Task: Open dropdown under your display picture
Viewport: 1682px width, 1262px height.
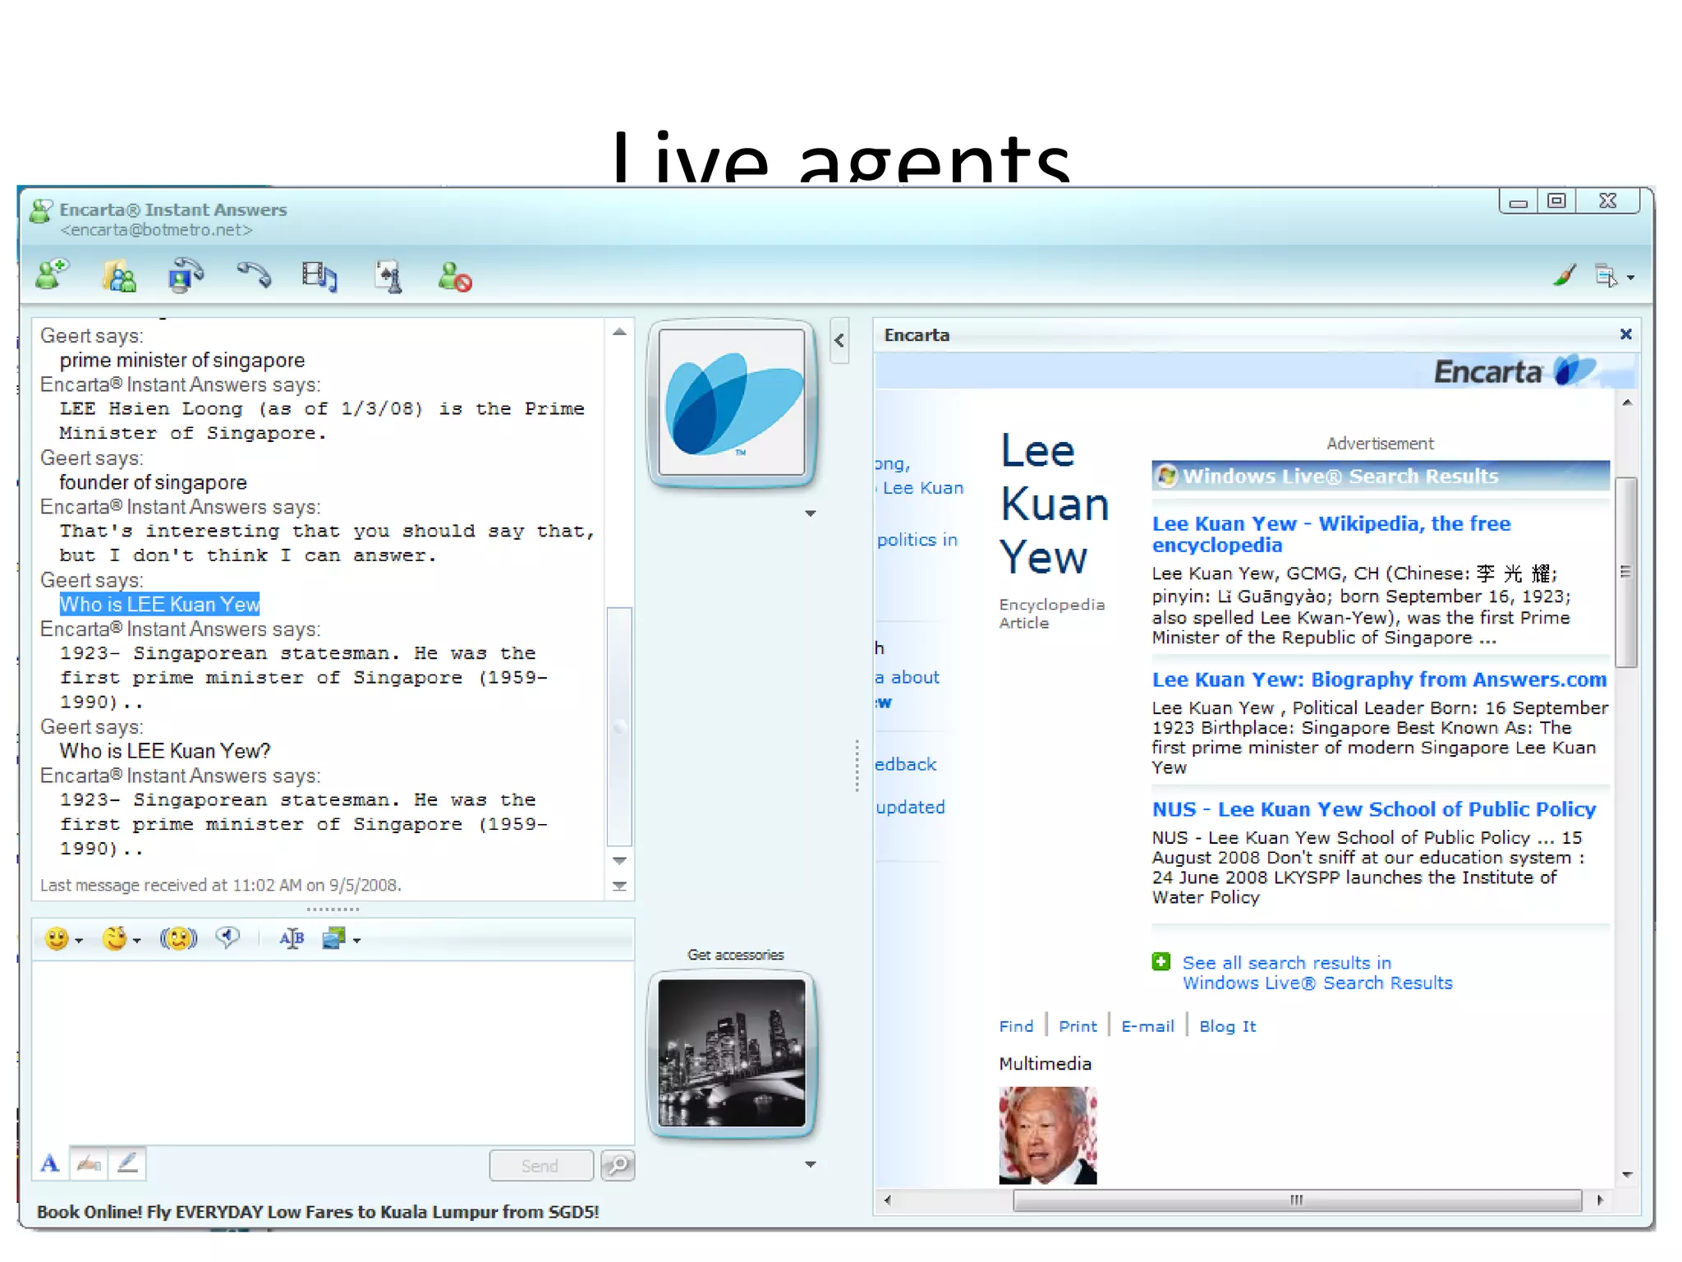Action: tap(811, 1164)
